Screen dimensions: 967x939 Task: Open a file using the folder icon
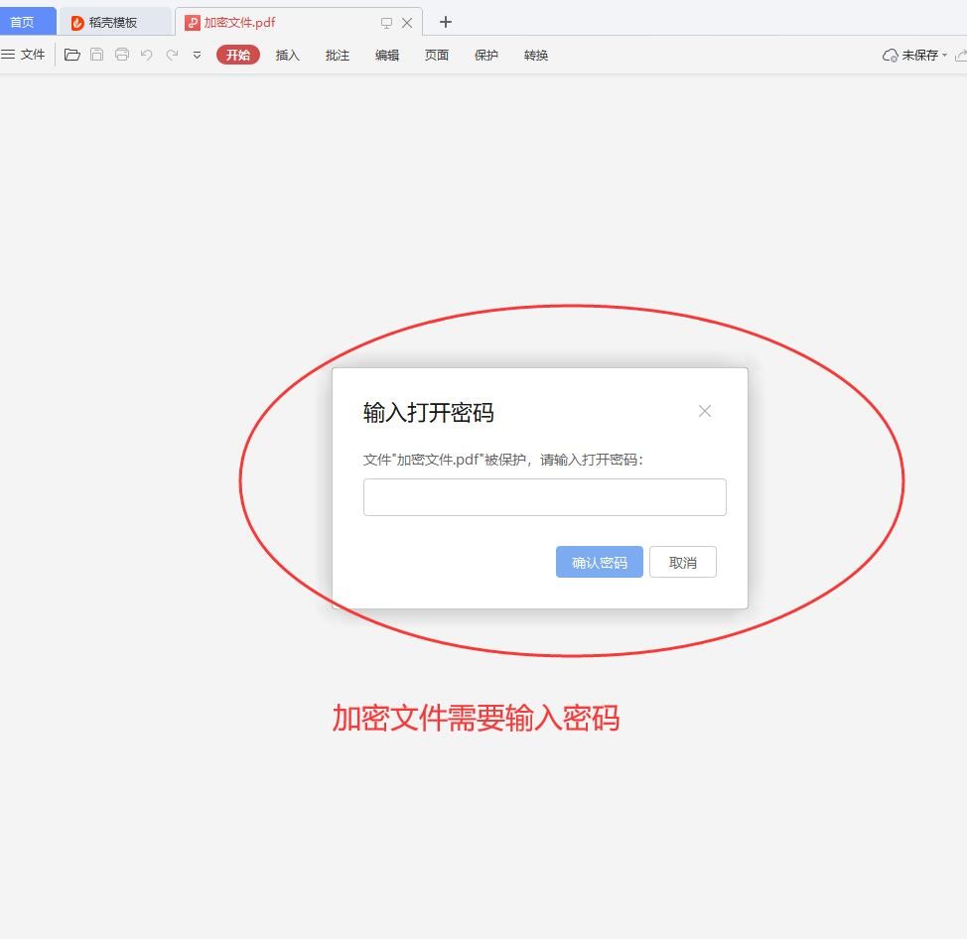pos(71,55)
